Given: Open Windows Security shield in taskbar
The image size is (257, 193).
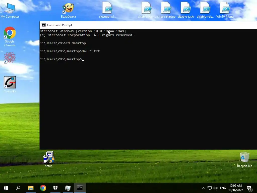Looking at the screenshot, I should [x=55, y=188].
